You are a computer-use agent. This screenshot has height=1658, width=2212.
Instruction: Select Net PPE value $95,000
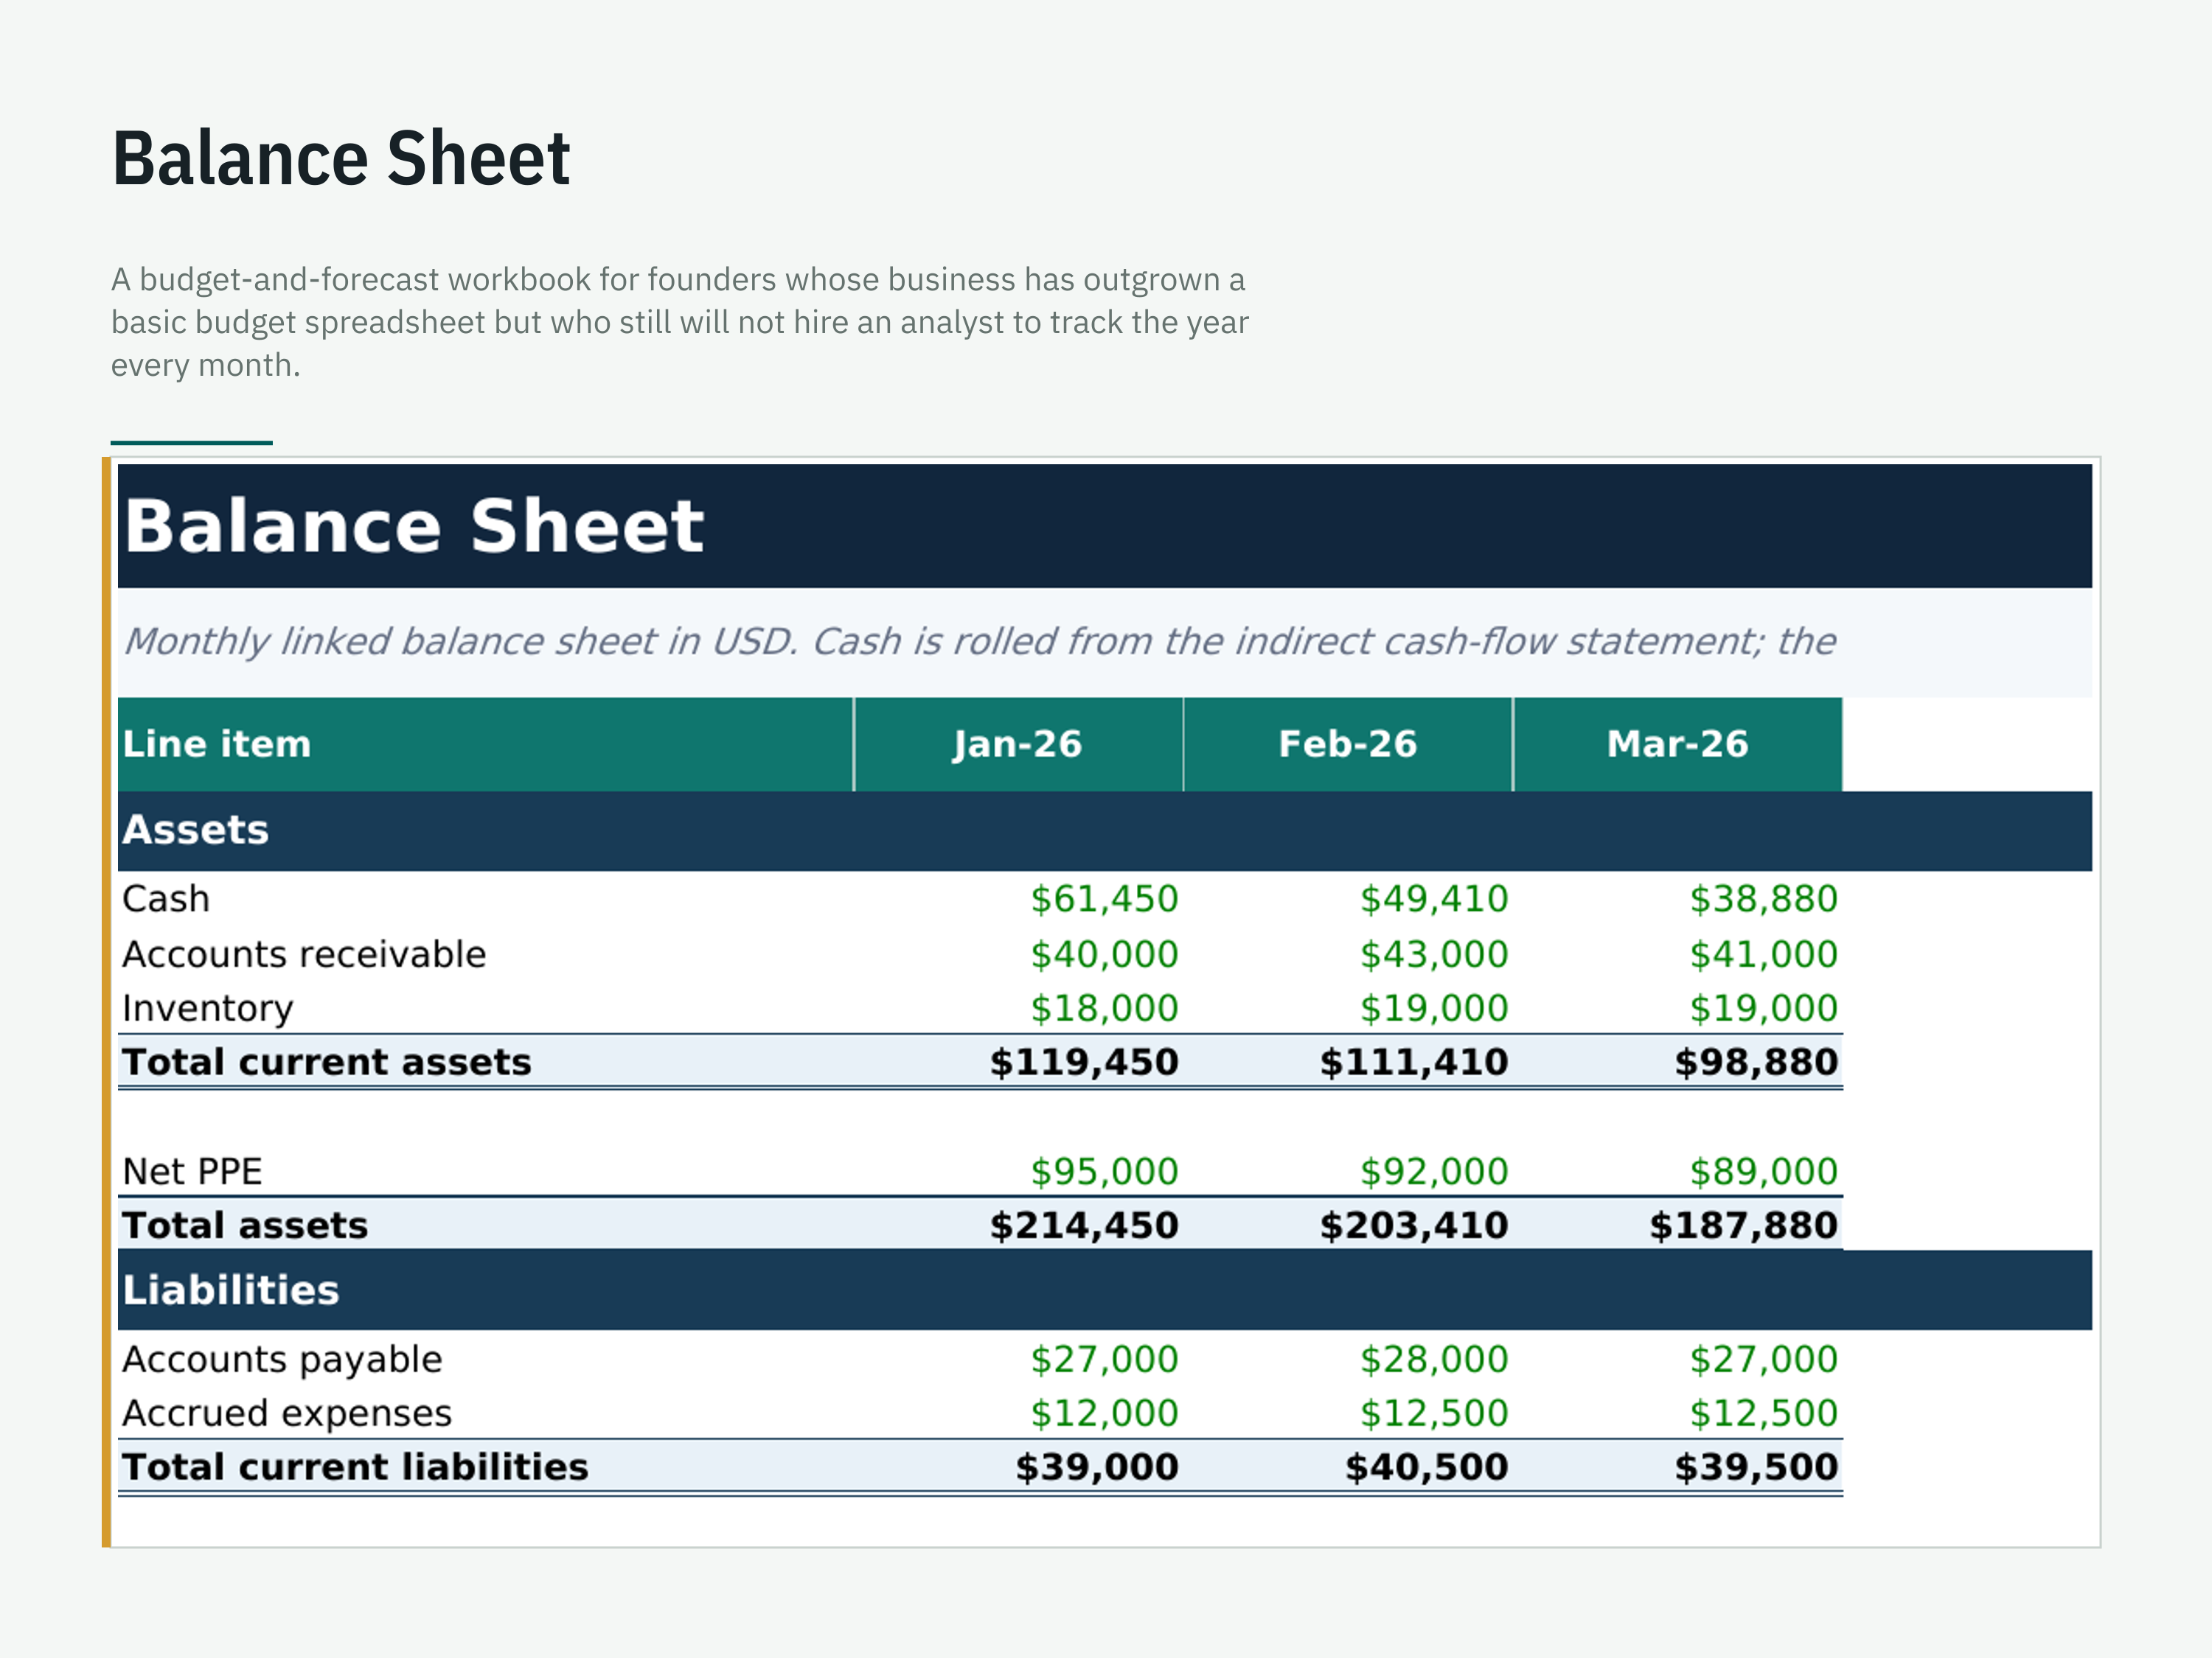pos(1105,1172)
